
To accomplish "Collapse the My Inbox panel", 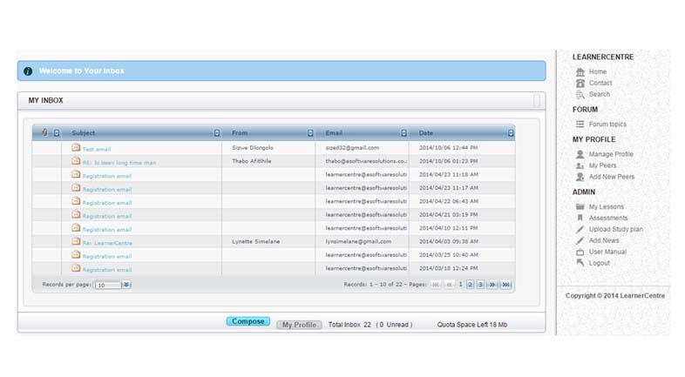I will click(537, 101).
